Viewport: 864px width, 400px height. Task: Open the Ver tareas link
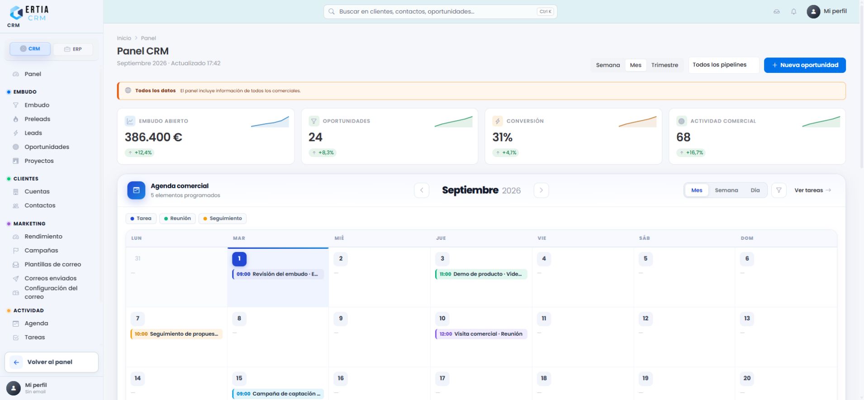click(813, 190)
